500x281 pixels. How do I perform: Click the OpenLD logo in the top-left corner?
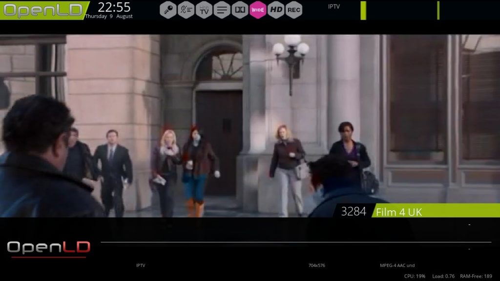click(43, 9)
